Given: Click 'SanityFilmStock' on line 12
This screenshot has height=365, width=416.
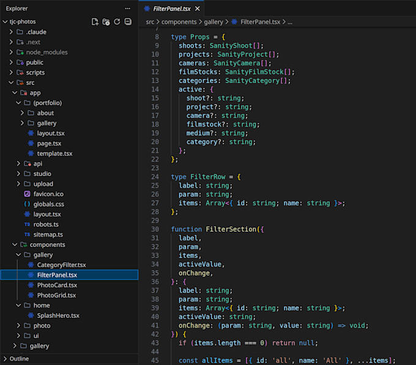Looking at the screenshot, I should (254, 72).
